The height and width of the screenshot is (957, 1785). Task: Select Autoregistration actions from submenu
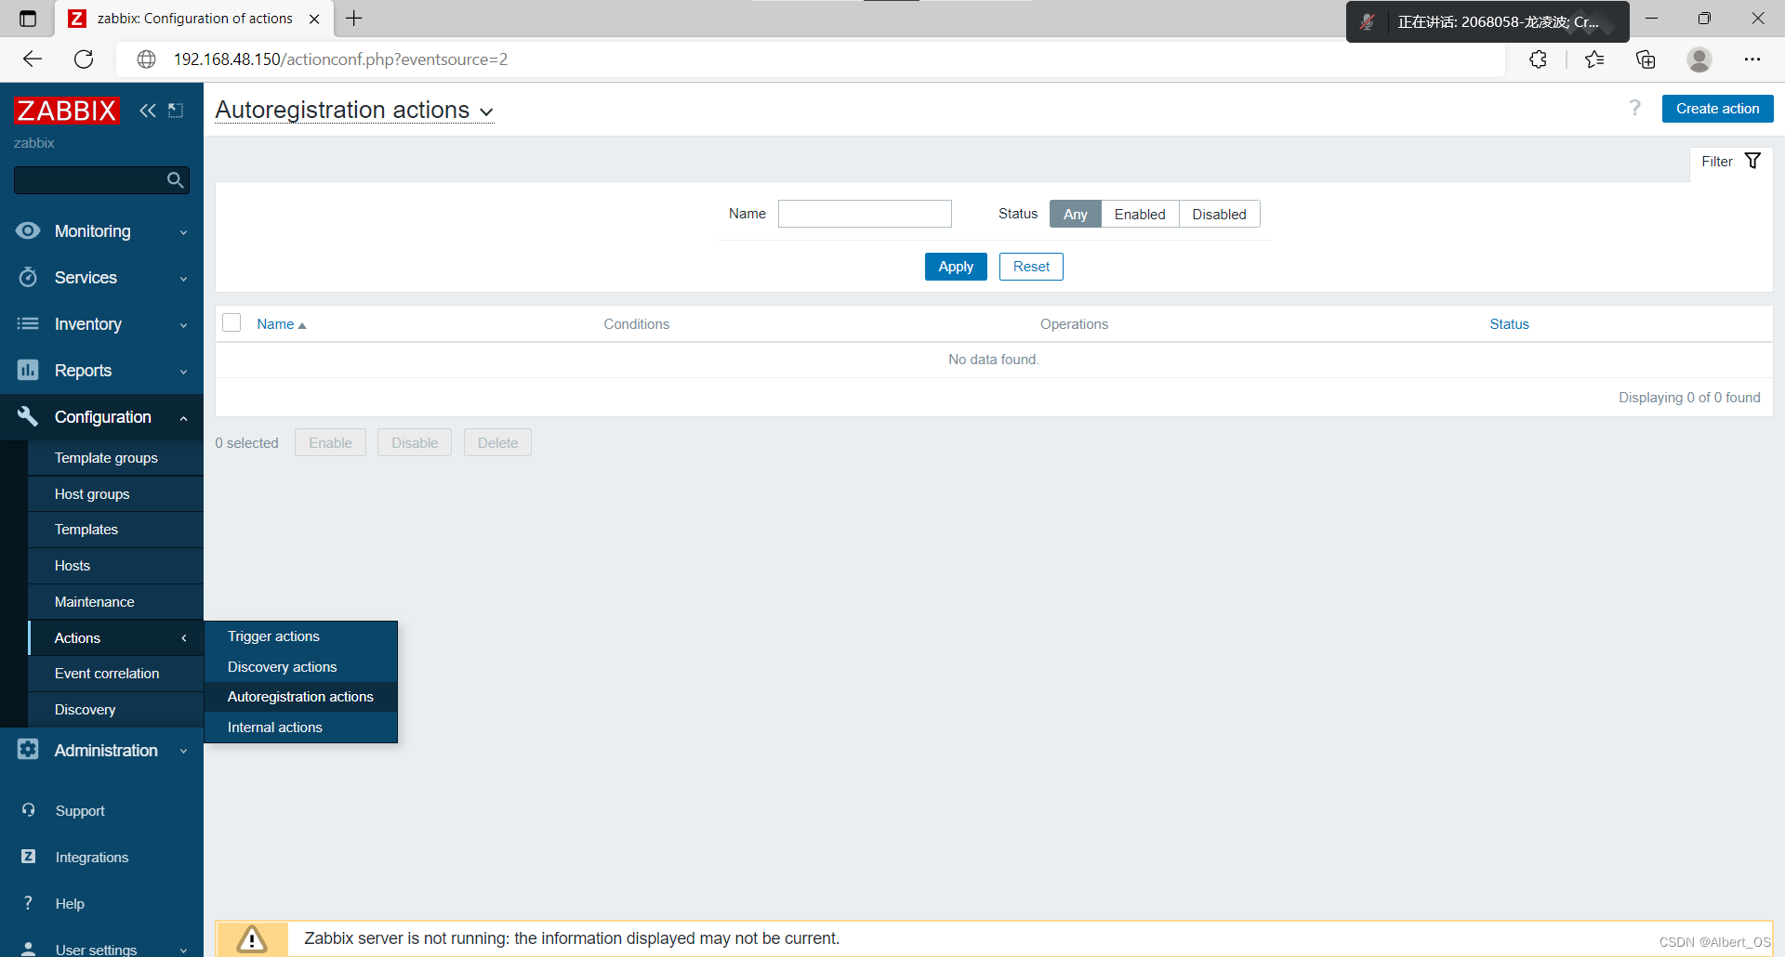(300, 697)
